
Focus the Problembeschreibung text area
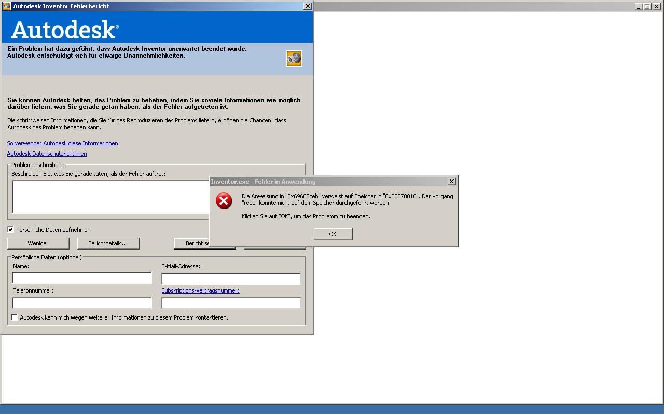pyautogui.click(x=111, y=197)
